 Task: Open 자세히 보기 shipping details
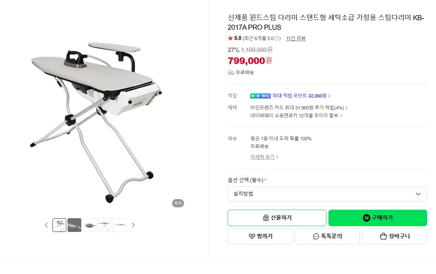(x=264, y=157)
